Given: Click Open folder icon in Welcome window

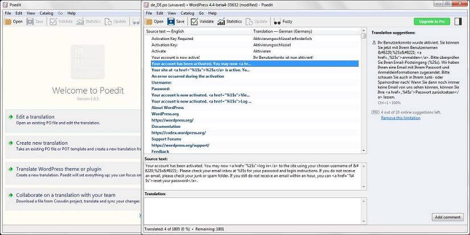Looking at the screenshot, I should (x=7, y=21).
